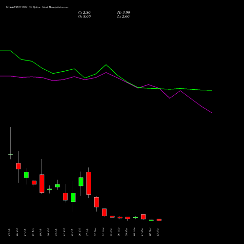
Task: Click the open value O: 3.00
Action: tap(84, 17)
